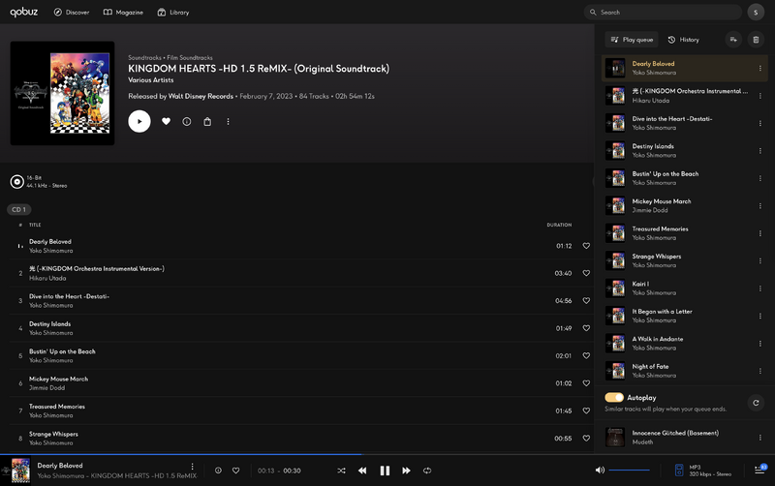The height and width of the screenshot is (486, 775).
Task: Click the Hi-Res quality disc icon
Action: point(16,182)
